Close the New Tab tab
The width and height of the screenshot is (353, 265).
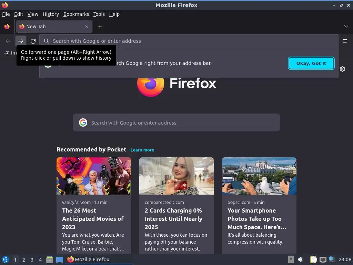(87, 27)
